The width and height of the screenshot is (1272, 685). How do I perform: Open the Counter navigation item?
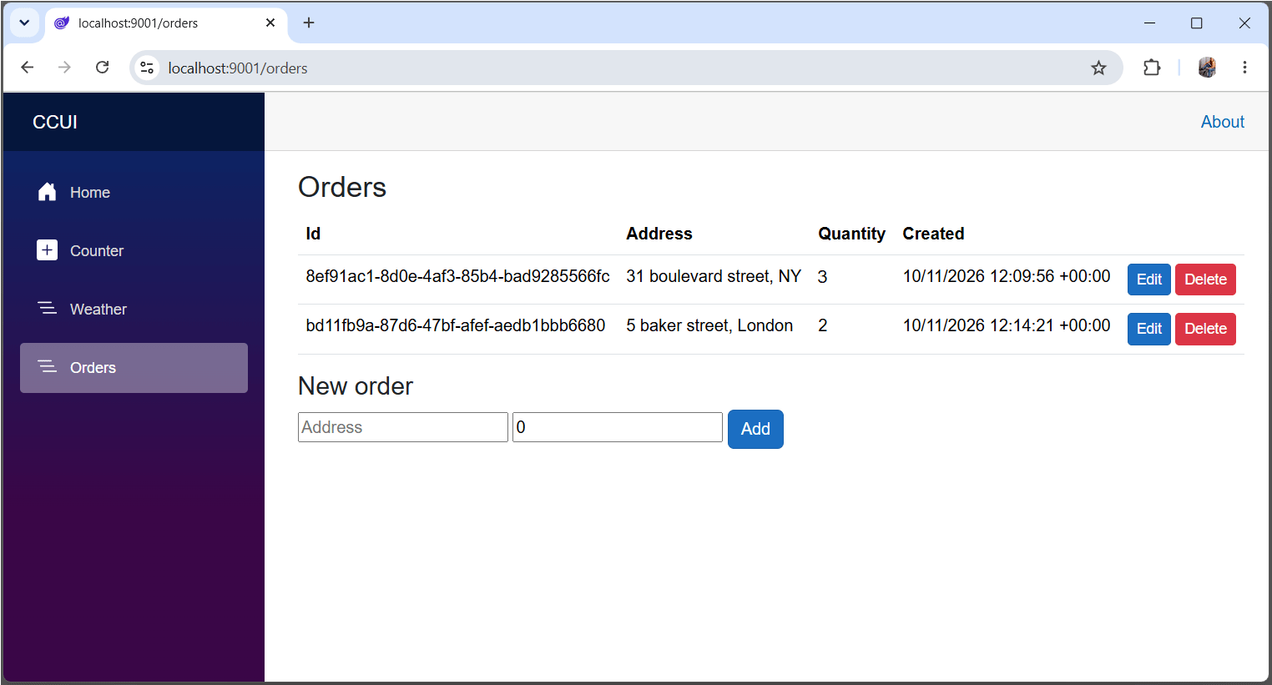click(134, 251)
